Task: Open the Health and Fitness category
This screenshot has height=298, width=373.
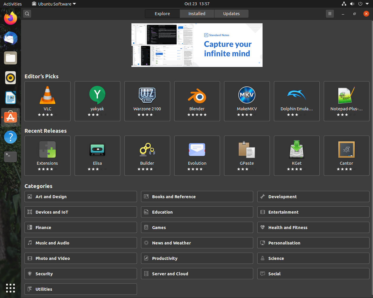Action: coord(313,227)
